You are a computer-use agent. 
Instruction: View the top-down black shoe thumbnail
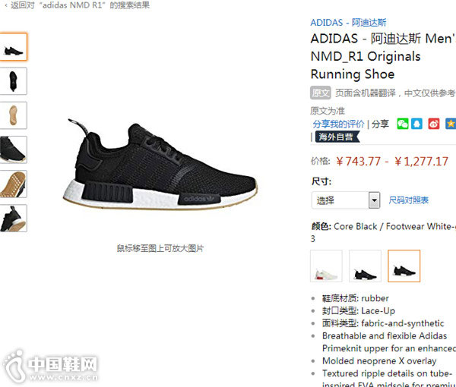point(13,81)
